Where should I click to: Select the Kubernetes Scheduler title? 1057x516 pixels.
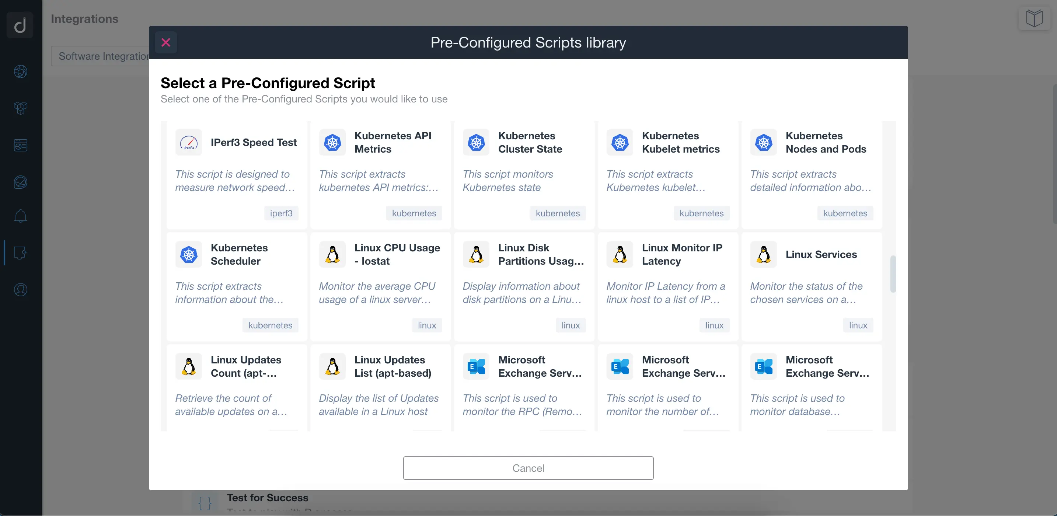(x=239, y=255)
